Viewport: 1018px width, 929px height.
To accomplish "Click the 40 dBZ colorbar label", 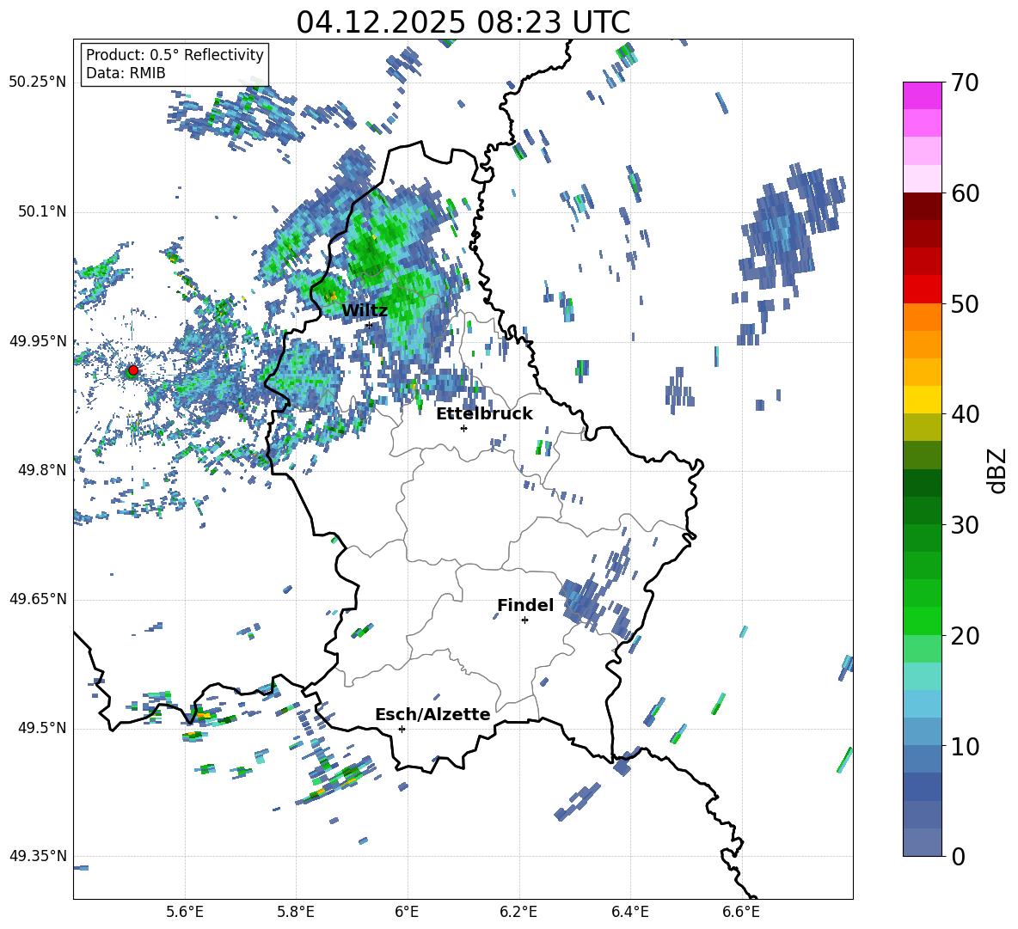I will [x=965, y=414].
